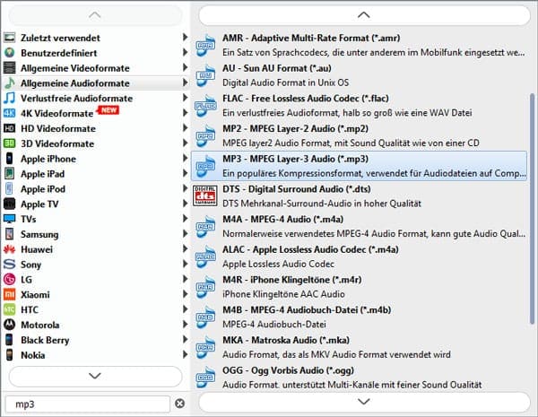Click the Sony logo icon
The width and height of the screenshot is (538, 417).
click(9, 265)
